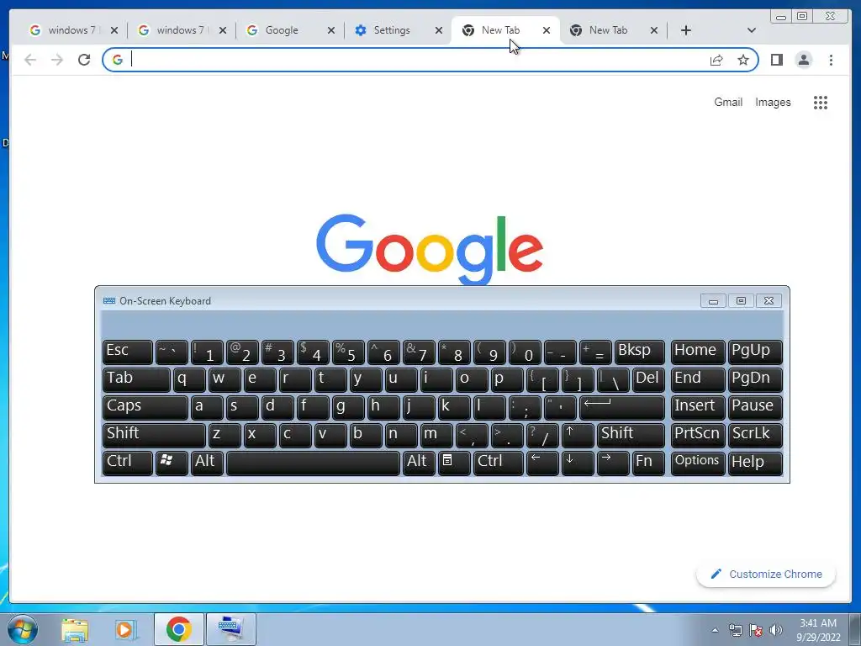This screenshot has height=646, width=861.
Task: Open the Images link
Action: click(773, 102)
